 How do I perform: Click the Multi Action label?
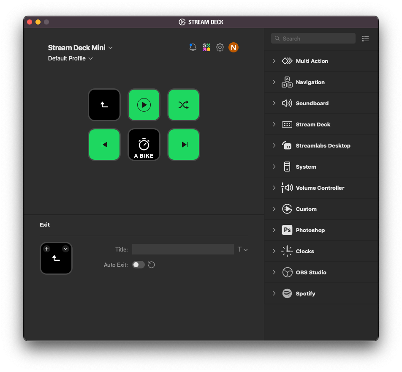pos(312,61)
